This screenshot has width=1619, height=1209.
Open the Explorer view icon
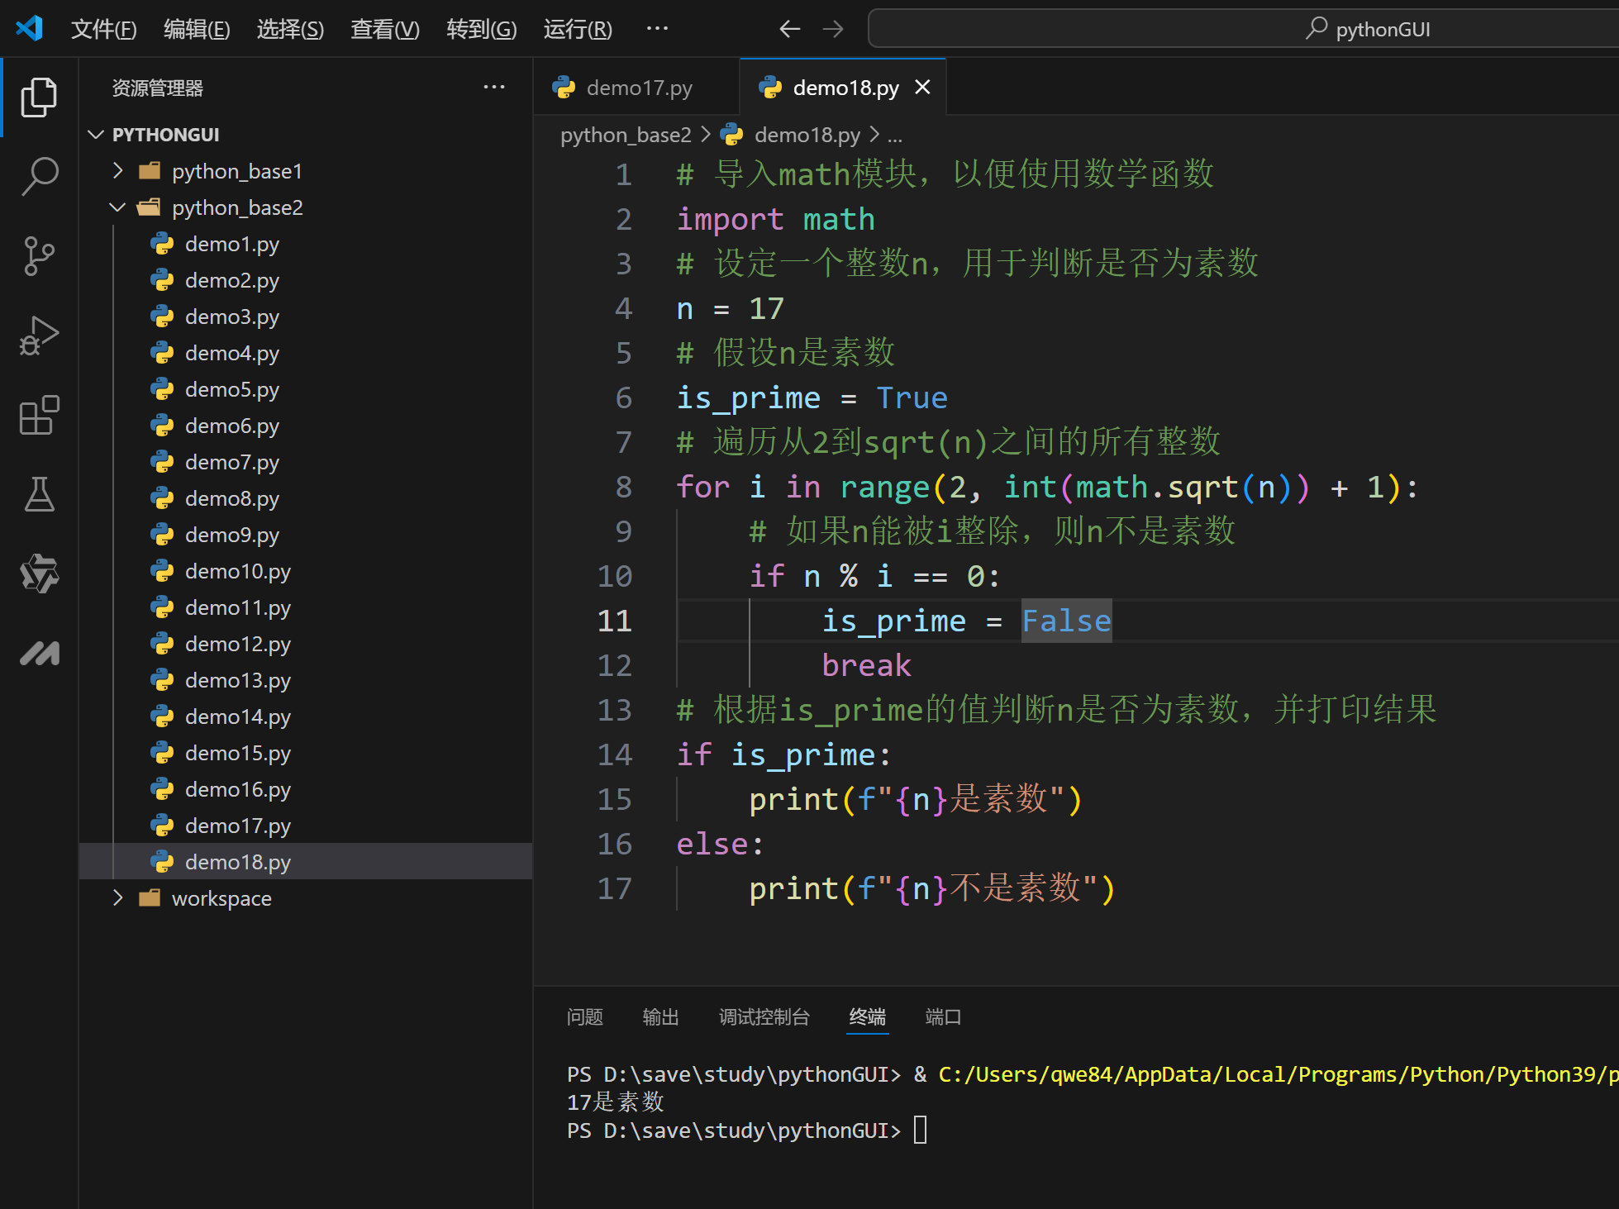click(x=39, y=97)
